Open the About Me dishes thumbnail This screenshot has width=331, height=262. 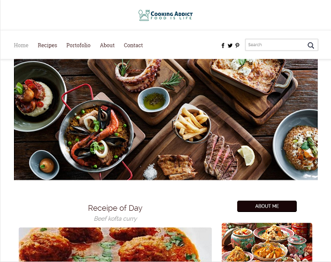267,242
